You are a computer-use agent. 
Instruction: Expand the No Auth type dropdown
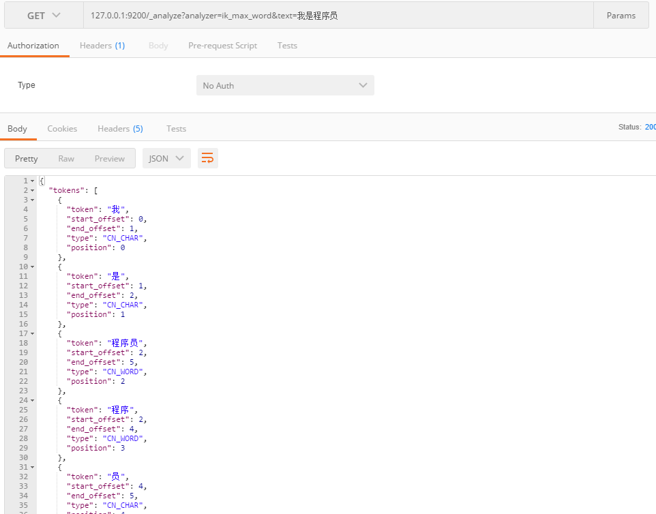click(x=285, y=85)
